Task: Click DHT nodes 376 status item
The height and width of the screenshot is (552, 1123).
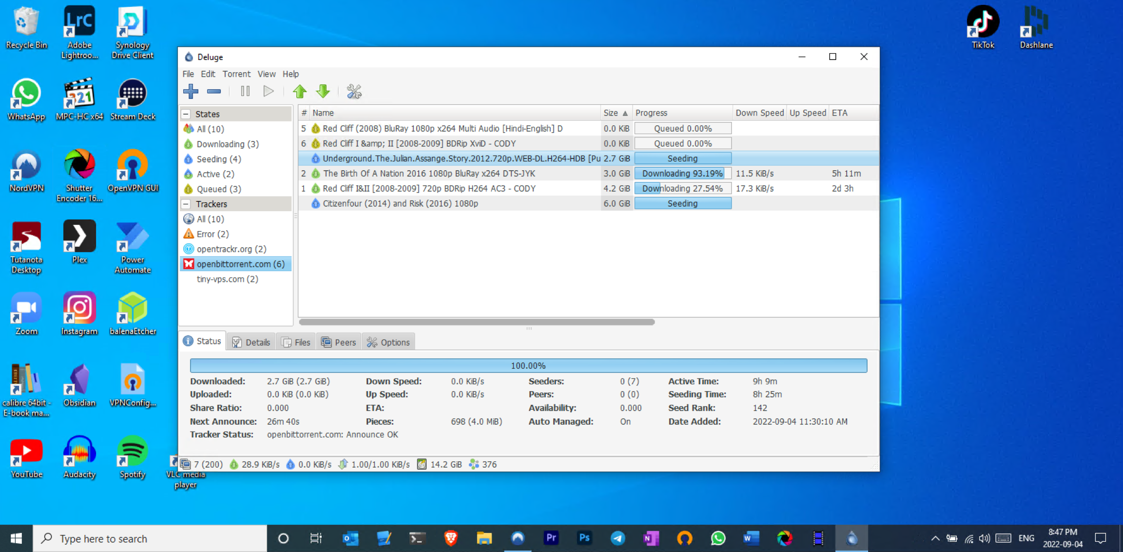Action: click(x=483, y=464)
